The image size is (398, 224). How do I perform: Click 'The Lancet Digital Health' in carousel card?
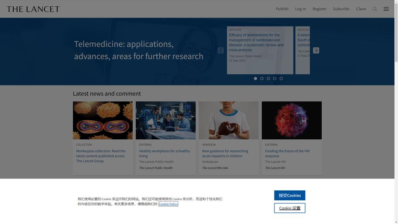[245, 56]
